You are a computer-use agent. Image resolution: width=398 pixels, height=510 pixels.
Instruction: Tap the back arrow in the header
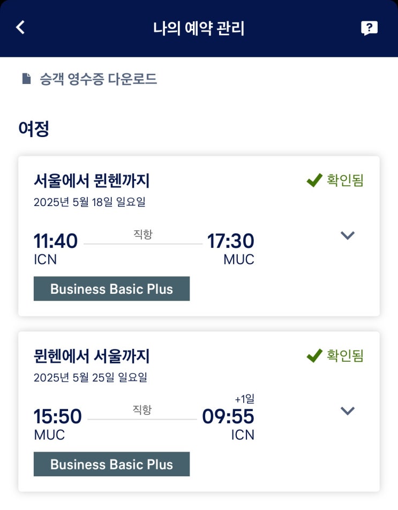point(20,27)
